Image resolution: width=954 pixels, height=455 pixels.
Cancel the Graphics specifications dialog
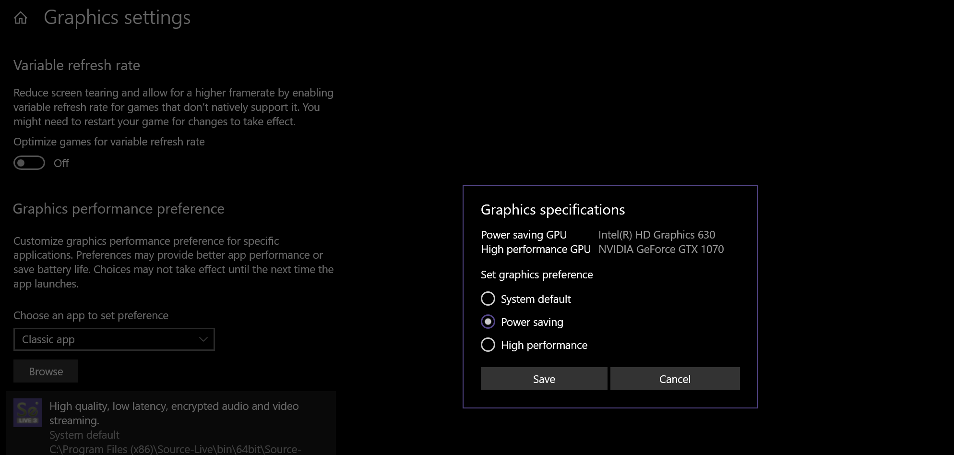pos(675,379)
